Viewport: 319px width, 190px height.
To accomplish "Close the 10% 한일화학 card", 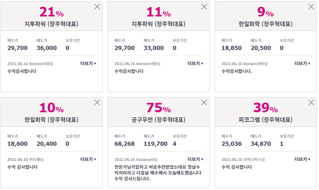I will click(97, 102).
